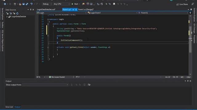The width and height of the screenshot is (197, 110).
Task: Click the increase indent toolbar icon
Action: click(102, 4)
